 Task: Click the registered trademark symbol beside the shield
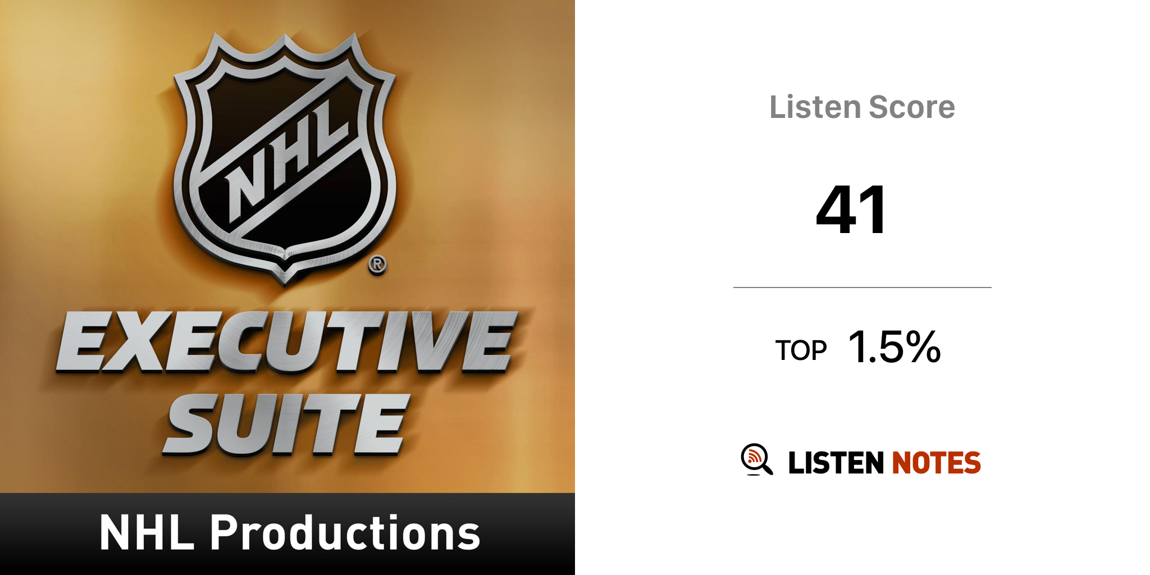point(377,264)
